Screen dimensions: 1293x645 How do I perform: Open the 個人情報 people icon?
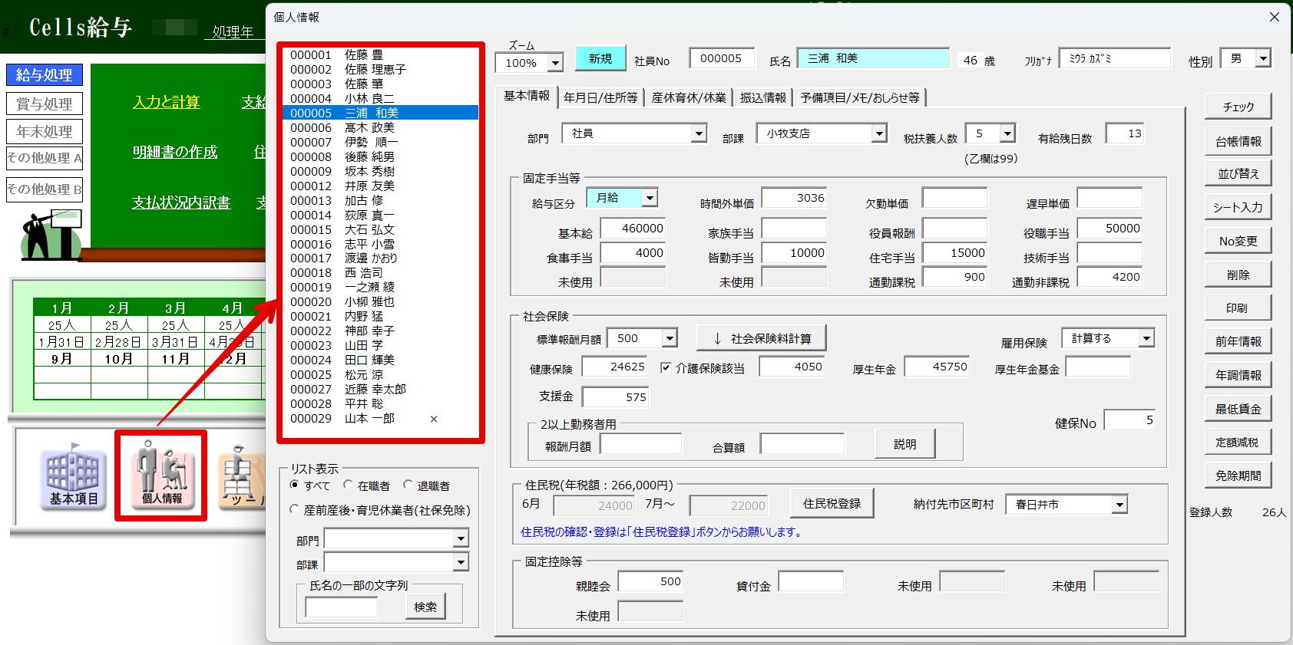click(161, 476)
